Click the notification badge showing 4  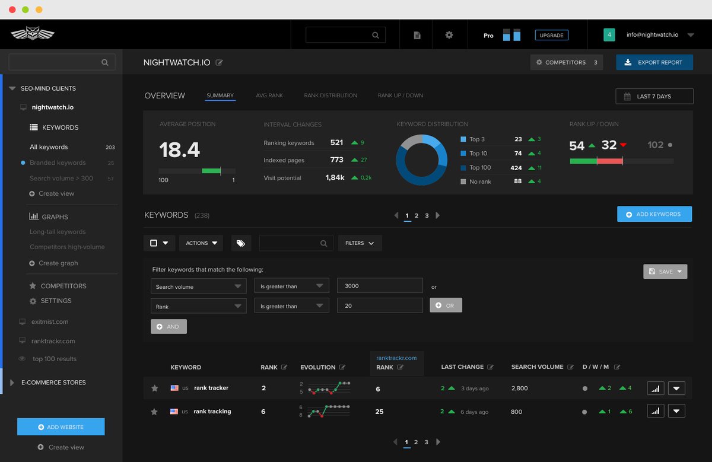[x=609, y=35]
